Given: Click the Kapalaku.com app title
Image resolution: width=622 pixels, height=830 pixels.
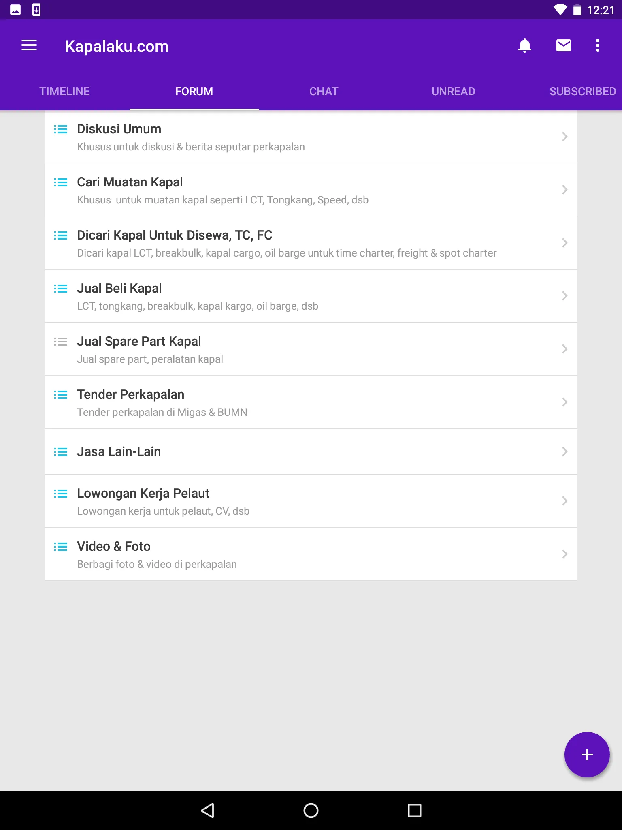Looking at the screenshot, I should pyautogui.click(x=117, y=46).
